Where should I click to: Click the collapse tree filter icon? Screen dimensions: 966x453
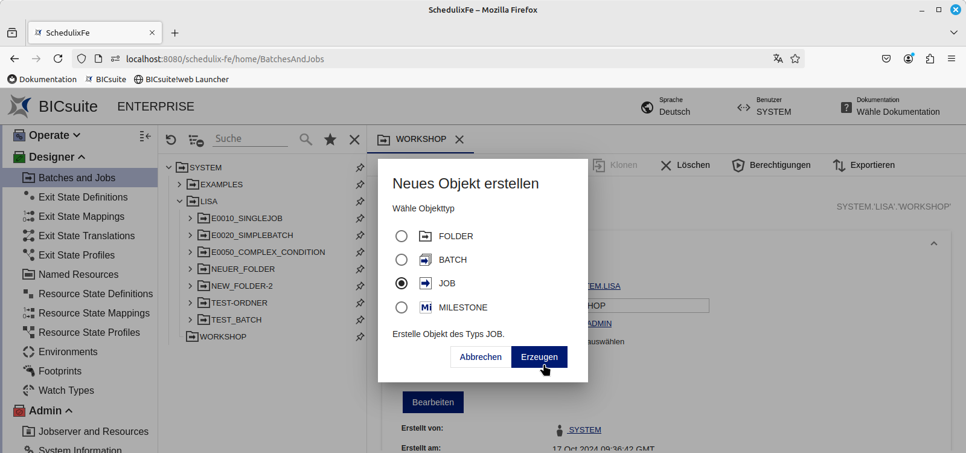pos(196,140)
